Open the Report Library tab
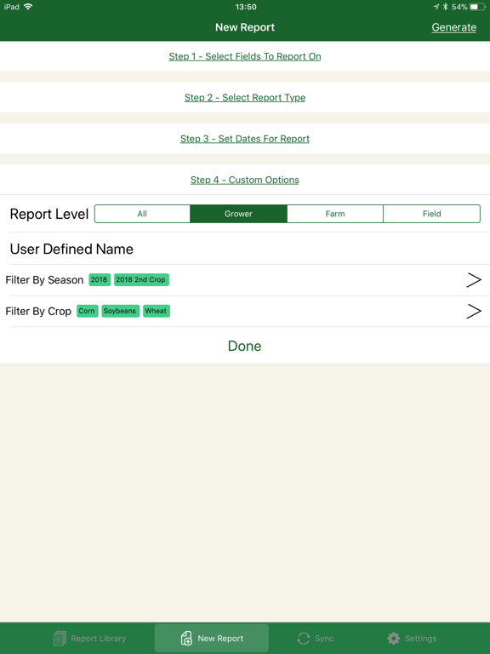The width and height of the screenshot is (490, 654). coord(89,638)
